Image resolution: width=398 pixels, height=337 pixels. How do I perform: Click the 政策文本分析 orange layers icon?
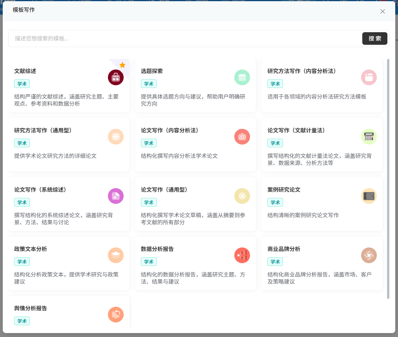tap(116, 255)
